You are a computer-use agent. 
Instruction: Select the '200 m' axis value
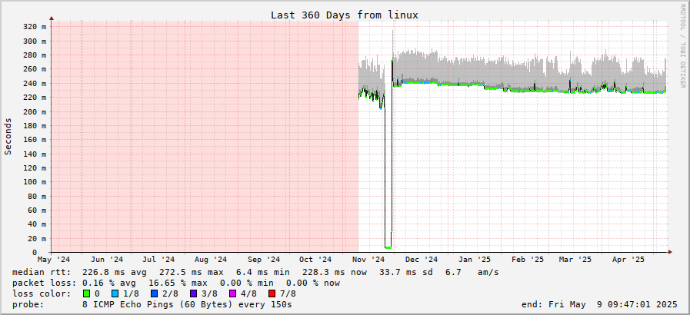click(x=35, y=111)
